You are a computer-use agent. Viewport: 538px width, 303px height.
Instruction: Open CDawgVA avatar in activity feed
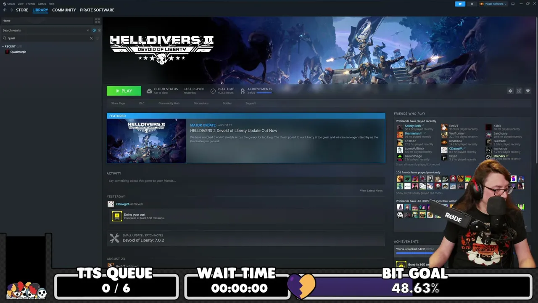click(111, 204)
